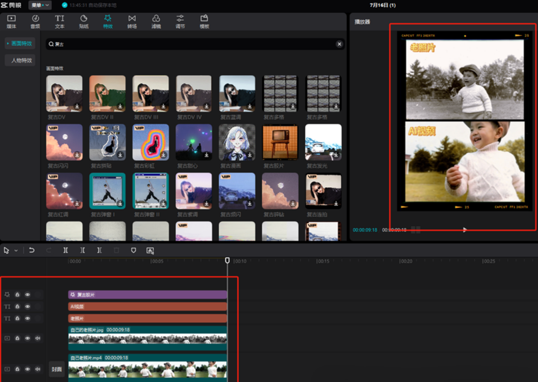The width and height of the screenshot is (538, 382).
Task: Hide the 复古胶片 effect track
Action: pos(27,294)
